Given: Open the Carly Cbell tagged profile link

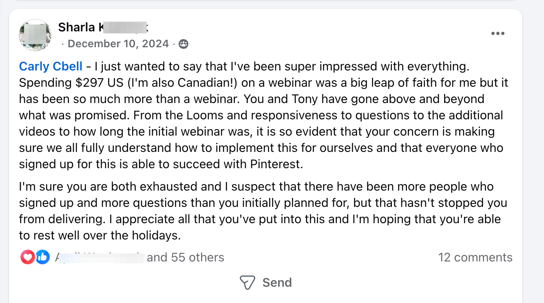Looking at the screenshot, I should pos(51,66).
